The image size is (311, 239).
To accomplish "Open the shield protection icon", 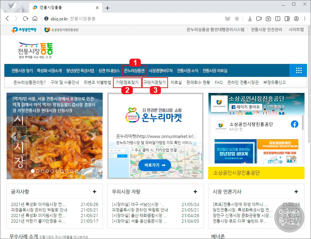I will pyautogui.click(x=228, y=19).
